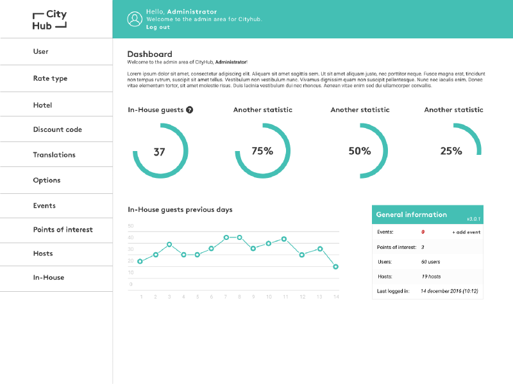This screenshot has width=513, height=384.
Task: Open the Rate type section
Action: click(x=46, y=78)
